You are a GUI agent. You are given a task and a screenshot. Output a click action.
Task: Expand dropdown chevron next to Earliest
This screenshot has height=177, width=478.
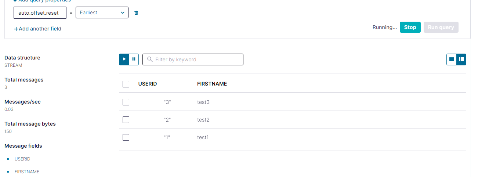pos(123,13)
